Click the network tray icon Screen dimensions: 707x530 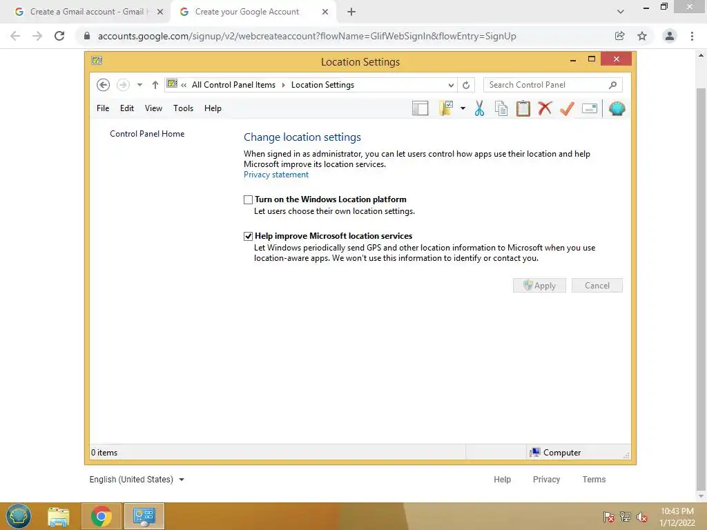[x=626, y=516]
